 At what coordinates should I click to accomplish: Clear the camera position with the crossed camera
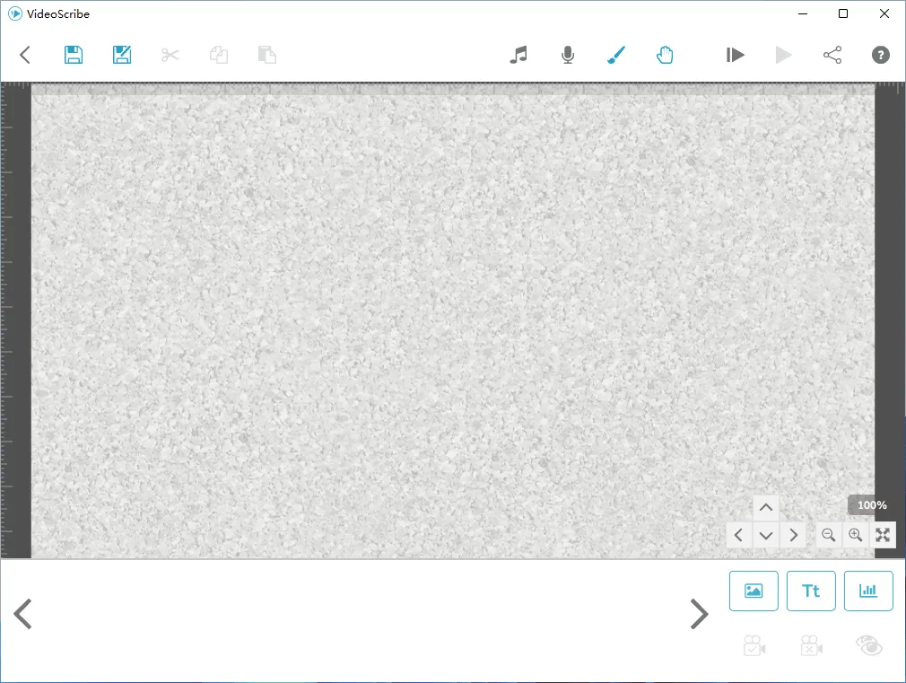[811, 645]
